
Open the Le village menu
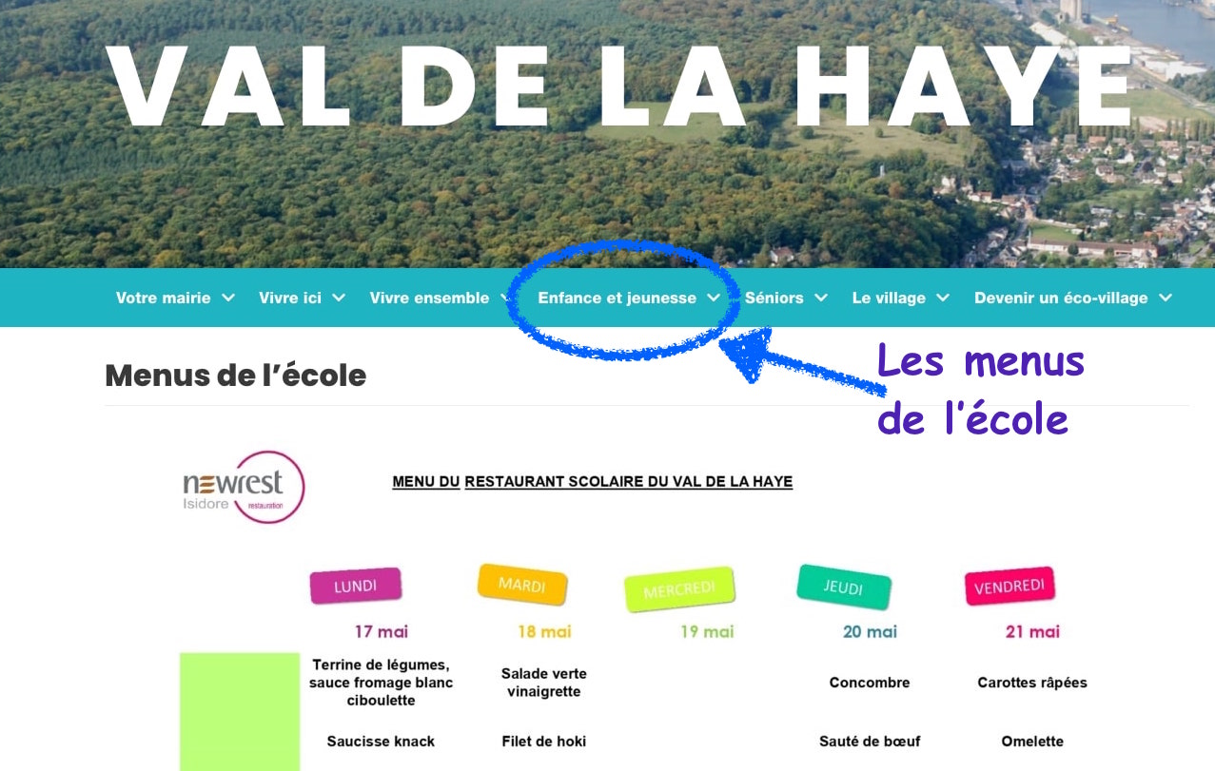pos(889,298)
